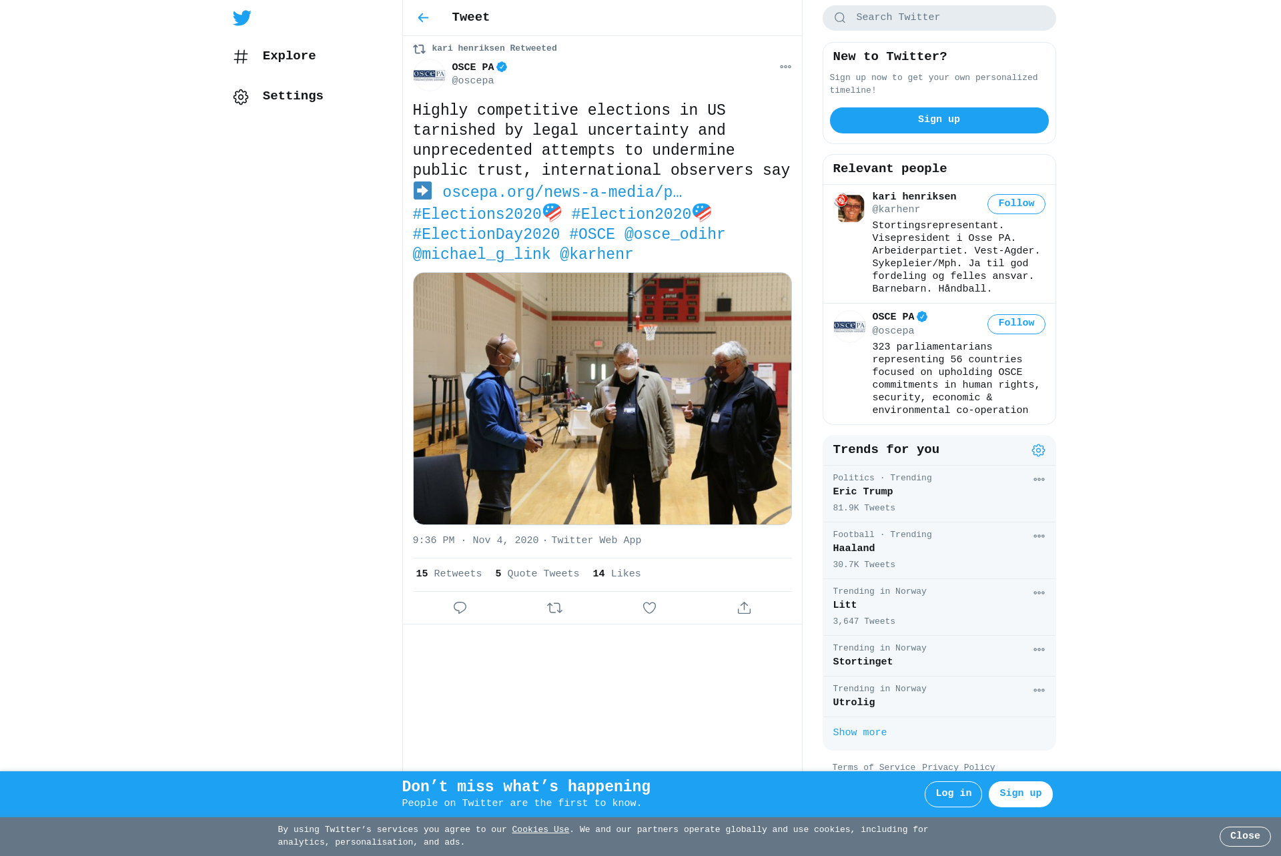This screenshot has height=856, width=1281.
Task: Open more options for Eric Trump trend
Action: click(x=1039, y=480)
